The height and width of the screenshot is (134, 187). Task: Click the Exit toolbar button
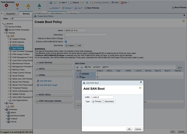[124, 2]
